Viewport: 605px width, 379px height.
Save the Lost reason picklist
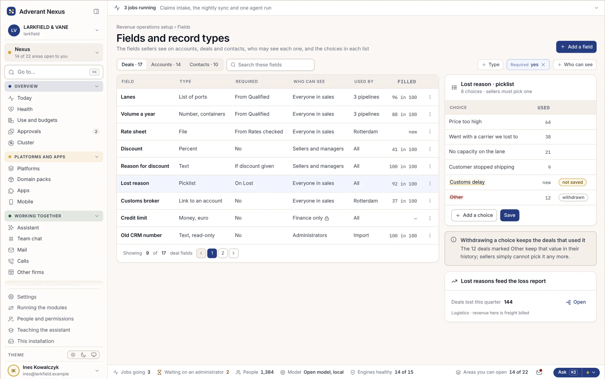(510, 215)
